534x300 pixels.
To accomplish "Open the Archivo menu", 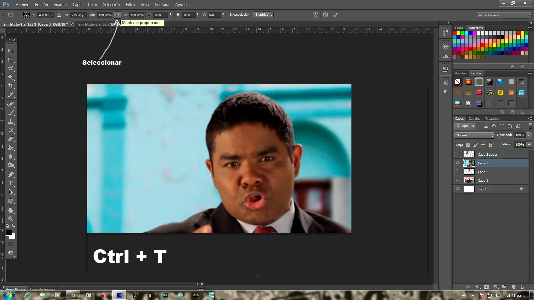I will click(x=22, y=5).
